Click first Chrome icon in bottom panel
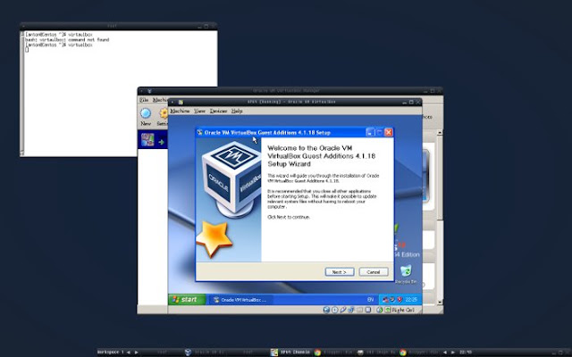Screen dimensions: 572x357 coord(318,353)
